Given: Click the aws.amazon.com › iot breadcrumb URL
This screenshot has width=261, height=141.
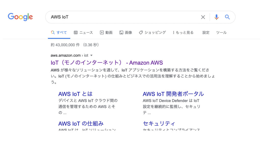Looking at the screenshot, I should [69, 55].
